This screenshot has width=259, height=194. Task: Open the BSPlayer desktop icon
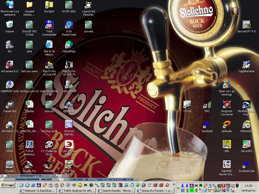coord(69,105)
